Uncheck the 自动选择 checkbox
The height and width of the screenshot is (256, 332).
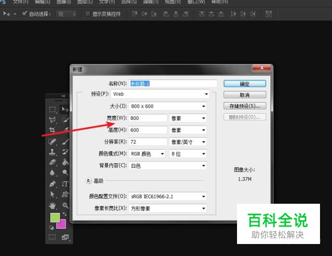[25, 14]
